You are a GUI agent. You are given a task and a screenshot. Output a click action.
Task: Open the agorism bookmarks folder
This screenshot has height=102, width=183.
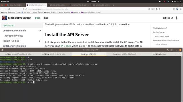click(x=60, y=12)
